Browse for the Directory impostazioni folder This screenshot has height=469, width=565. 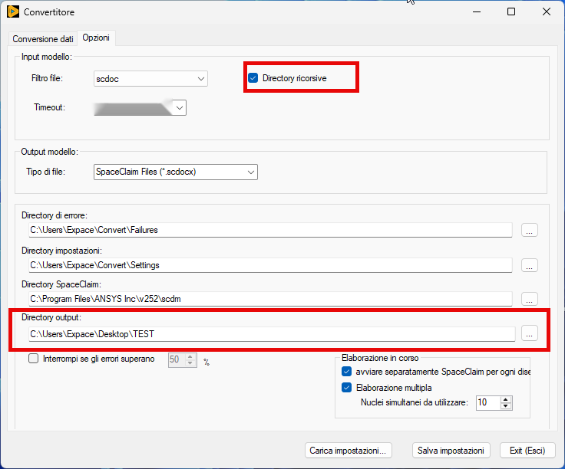point(530,265)
